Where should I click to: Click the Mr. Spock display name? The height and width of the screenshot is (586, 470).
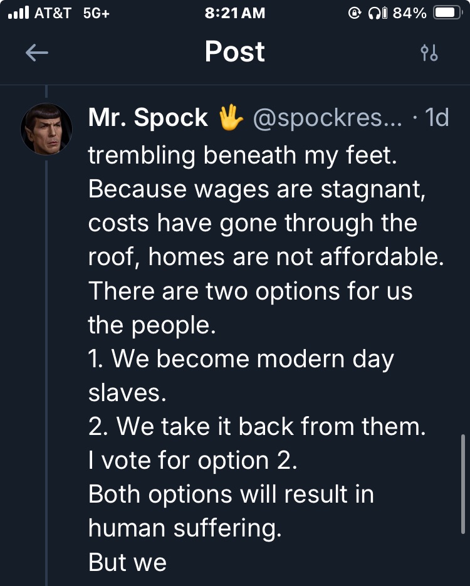[x=149, y=118]
